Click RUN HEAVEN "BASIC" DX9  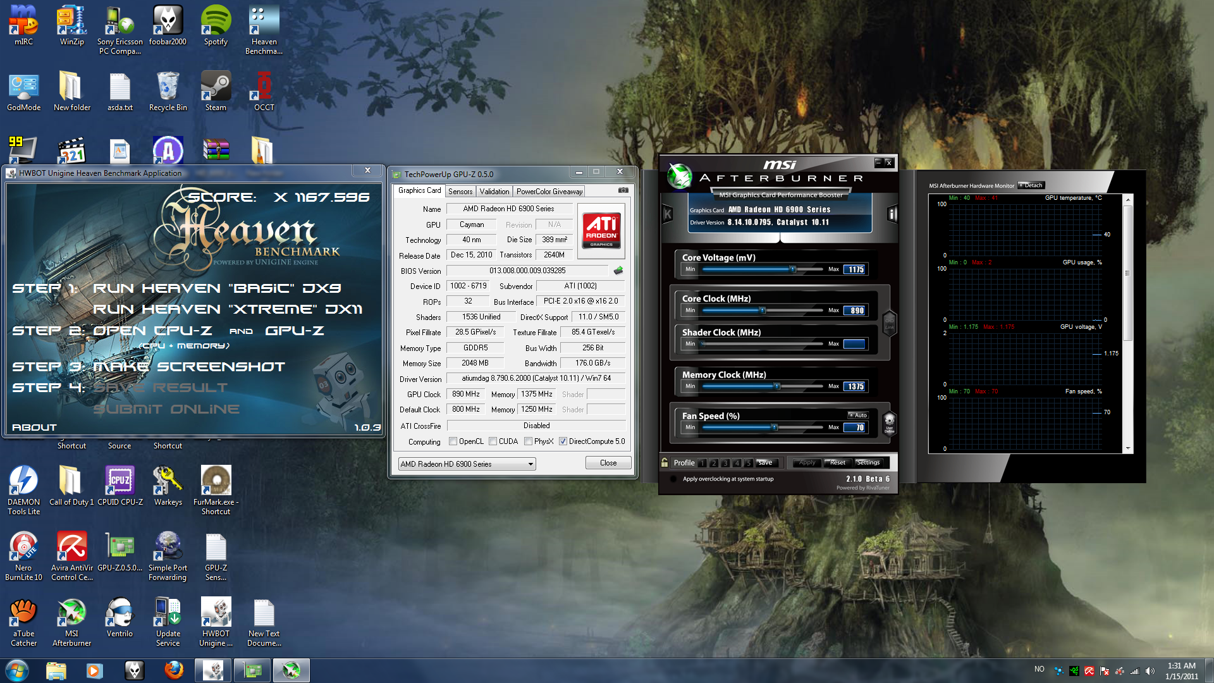[x=217, y=288]
